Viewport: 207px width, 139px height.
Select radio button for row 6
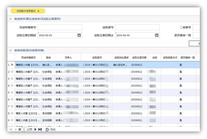(12, 99)
